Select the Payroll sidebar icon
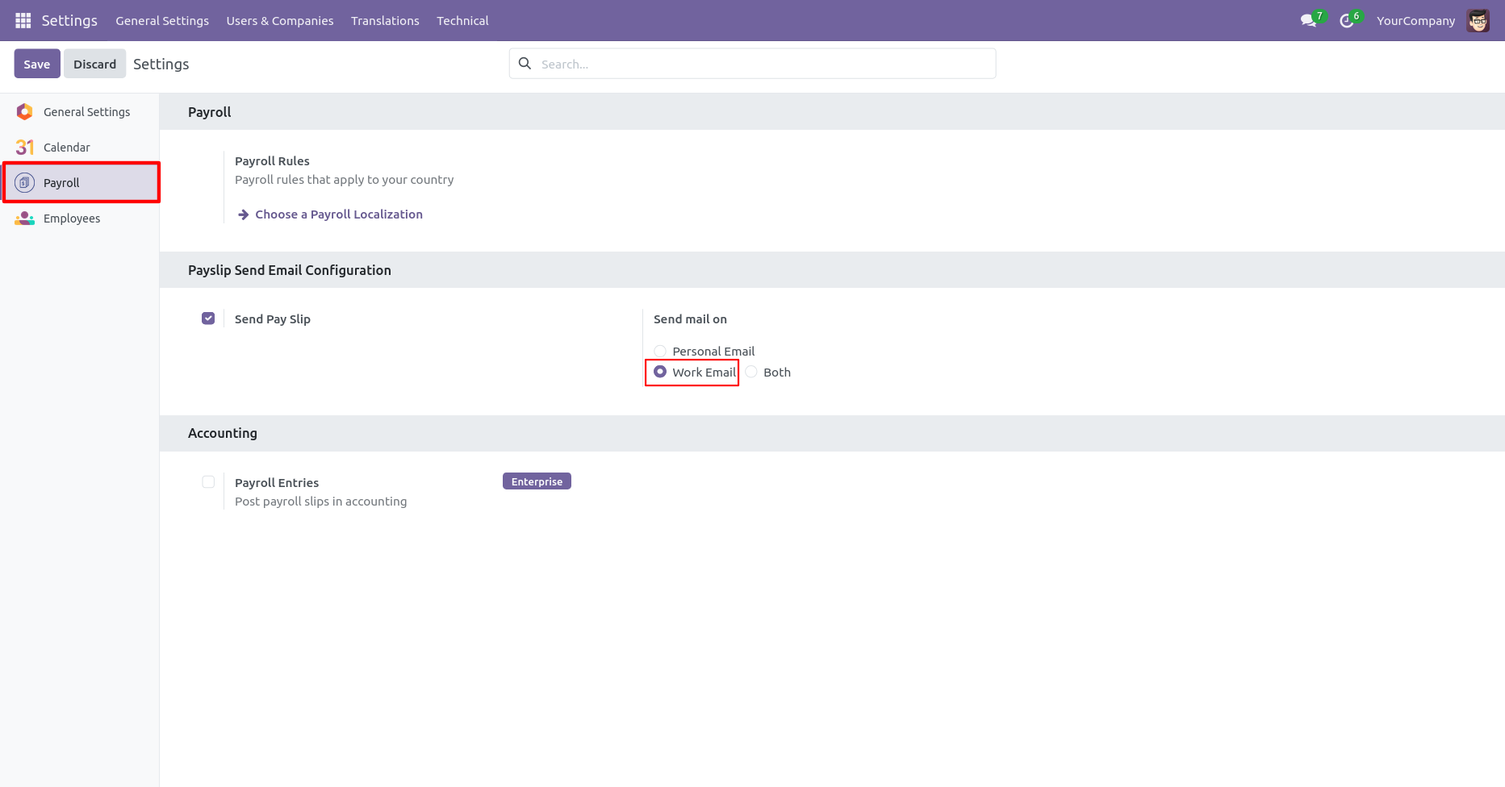The image size is (1505, 787). pos(25,183)
